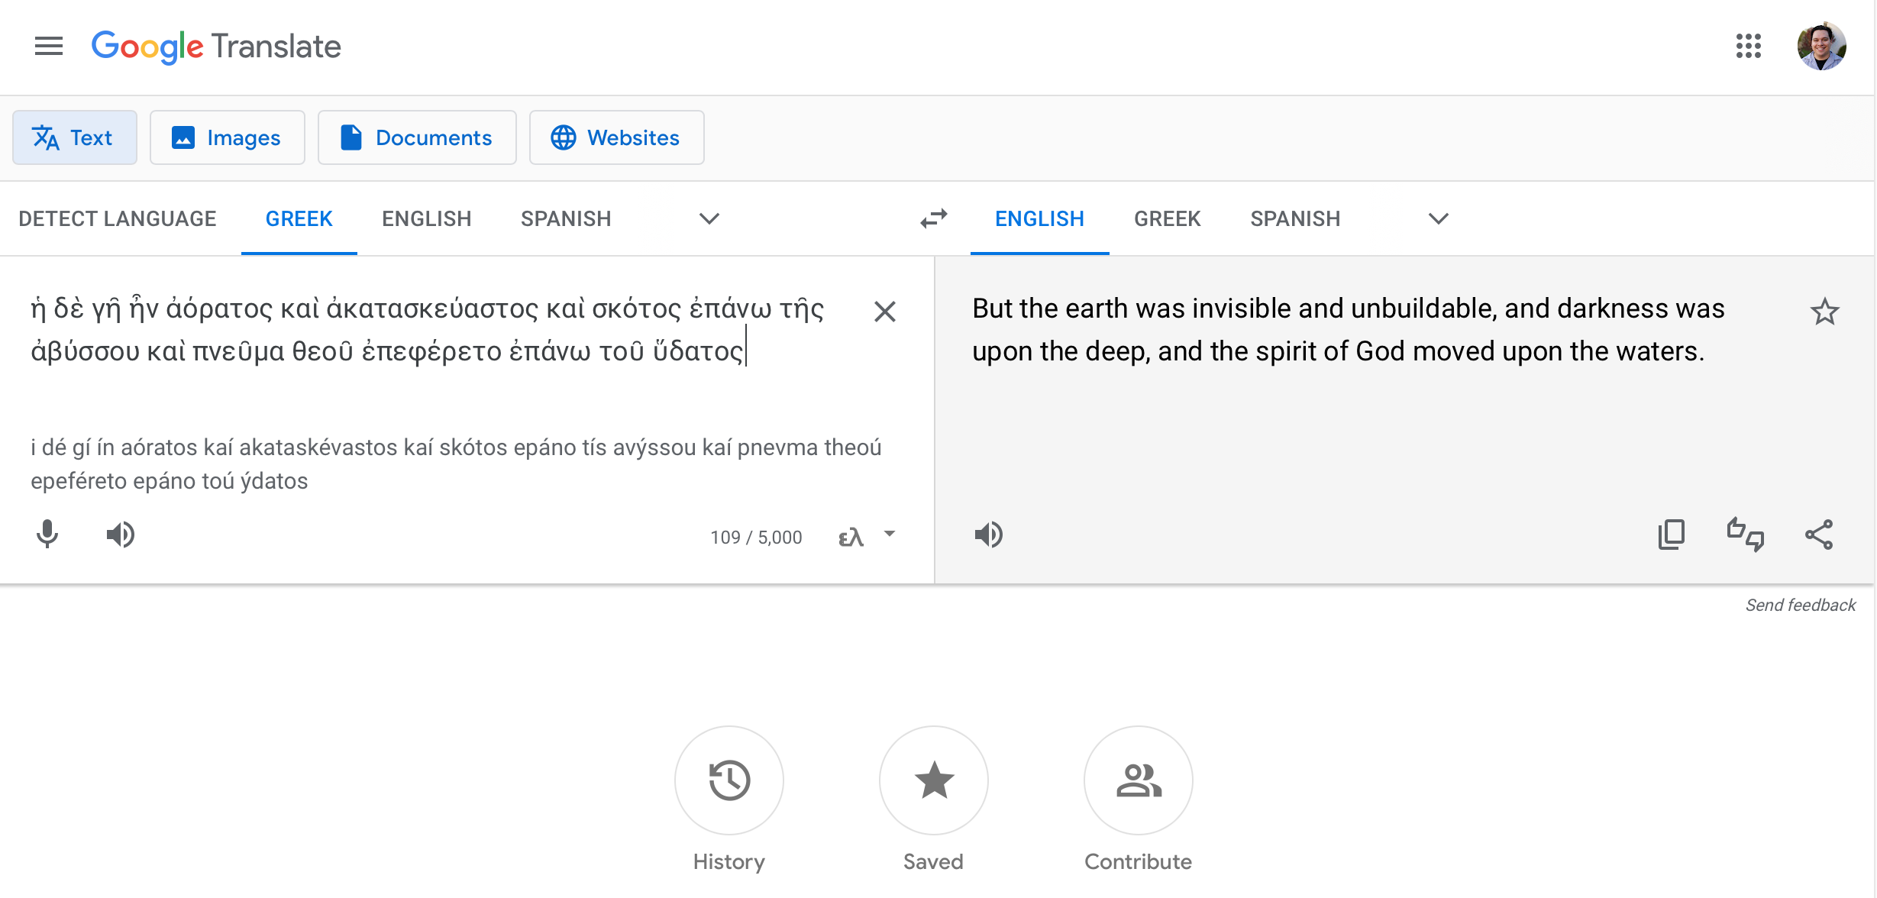Swap source and target languages
The width and height of the screenshot is (1877, 898).
[933, 219]
